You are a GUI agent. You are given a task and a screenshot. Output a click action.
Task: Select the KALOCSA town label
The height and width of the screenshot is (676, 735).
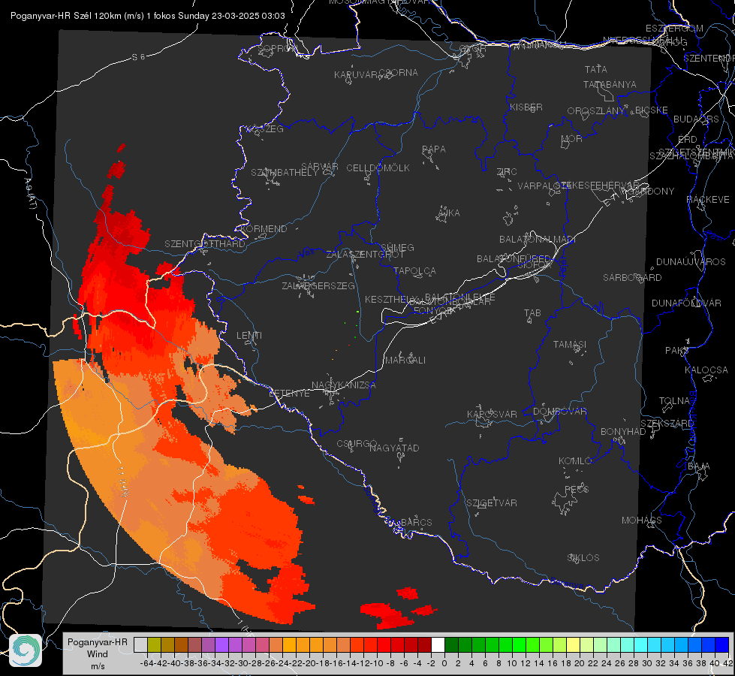pyautogui.click(x=706, y=370)
